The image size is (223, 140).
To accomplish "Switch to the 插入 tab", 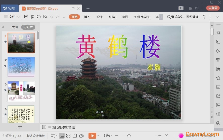I will 87,17.
